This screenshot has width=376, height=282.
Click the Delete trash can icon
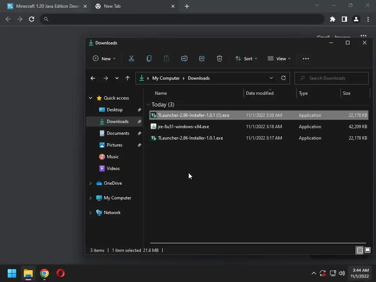[x=220, y=58]
